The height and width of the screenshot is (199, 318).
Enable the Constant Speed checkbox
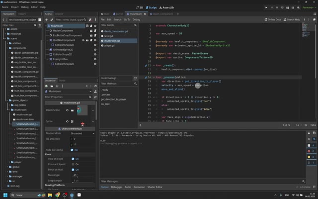coord(73,164)
